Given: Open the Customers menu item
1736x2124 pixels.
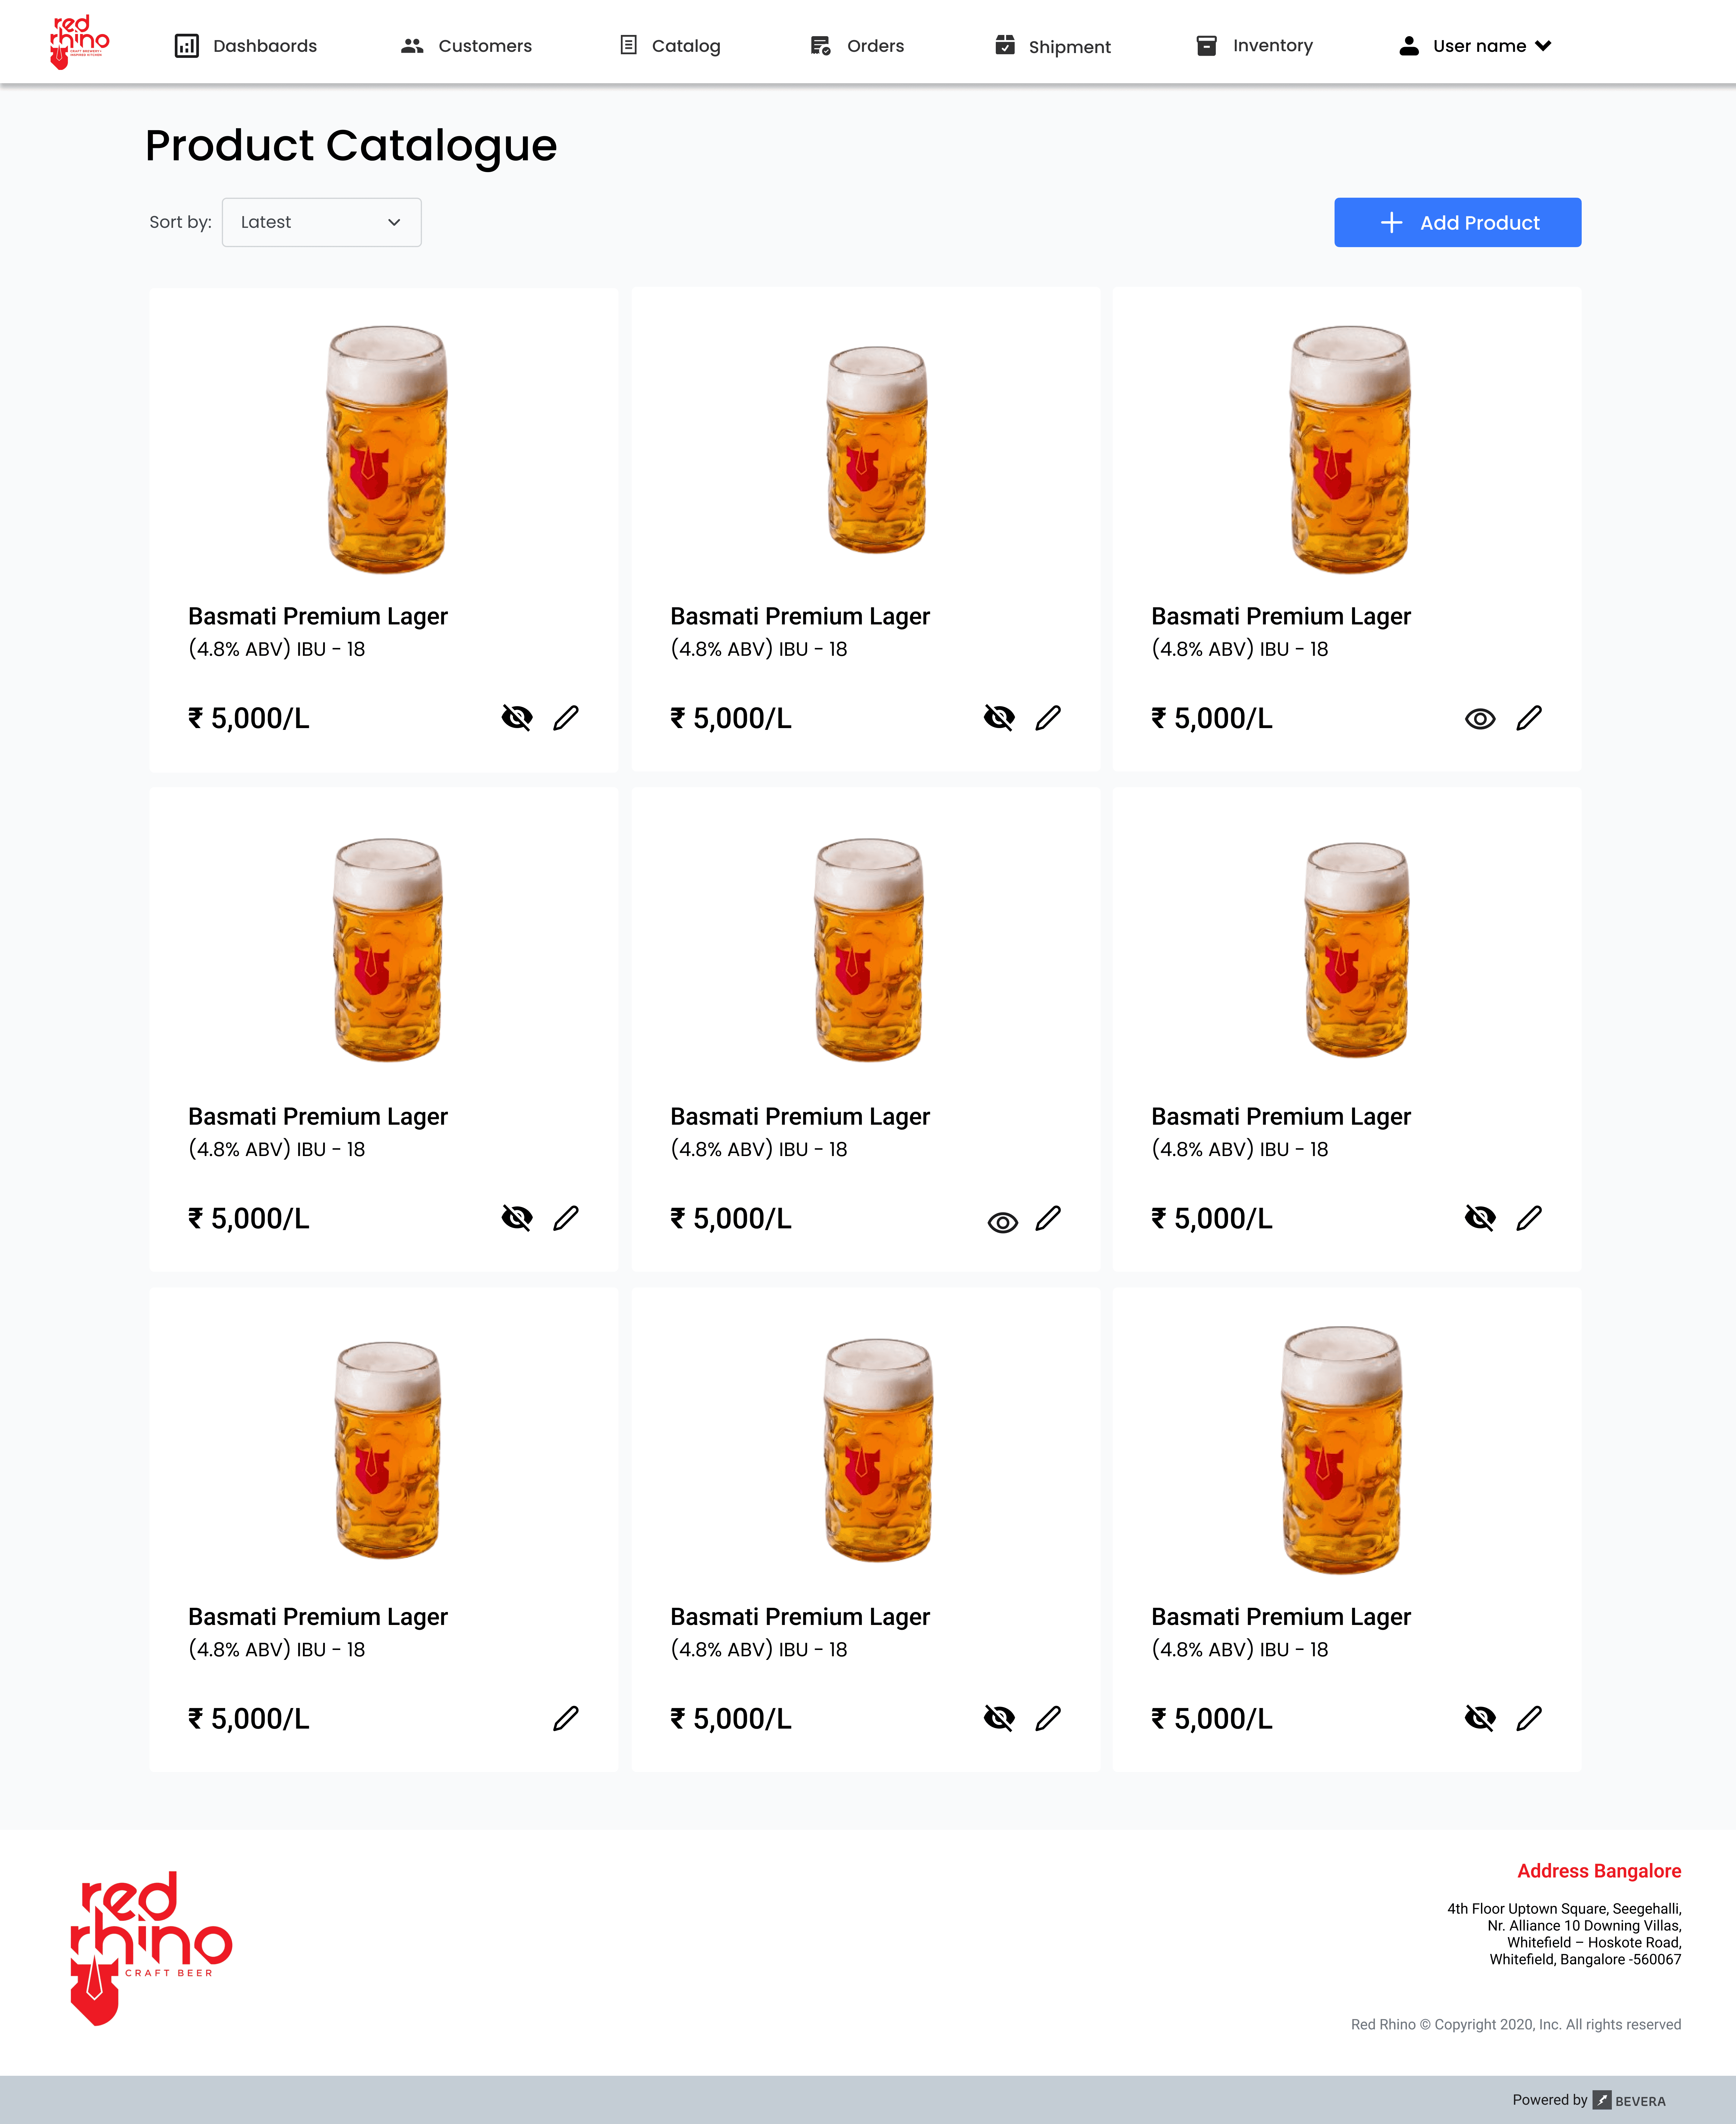Looking at the screenshot, I should click(466, 46).
